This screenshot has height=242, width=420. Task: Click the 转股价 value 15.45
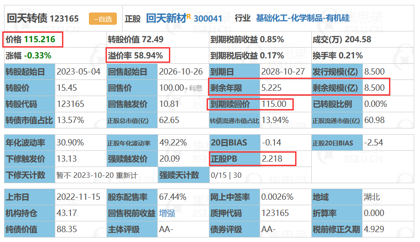tap(66, 88)
